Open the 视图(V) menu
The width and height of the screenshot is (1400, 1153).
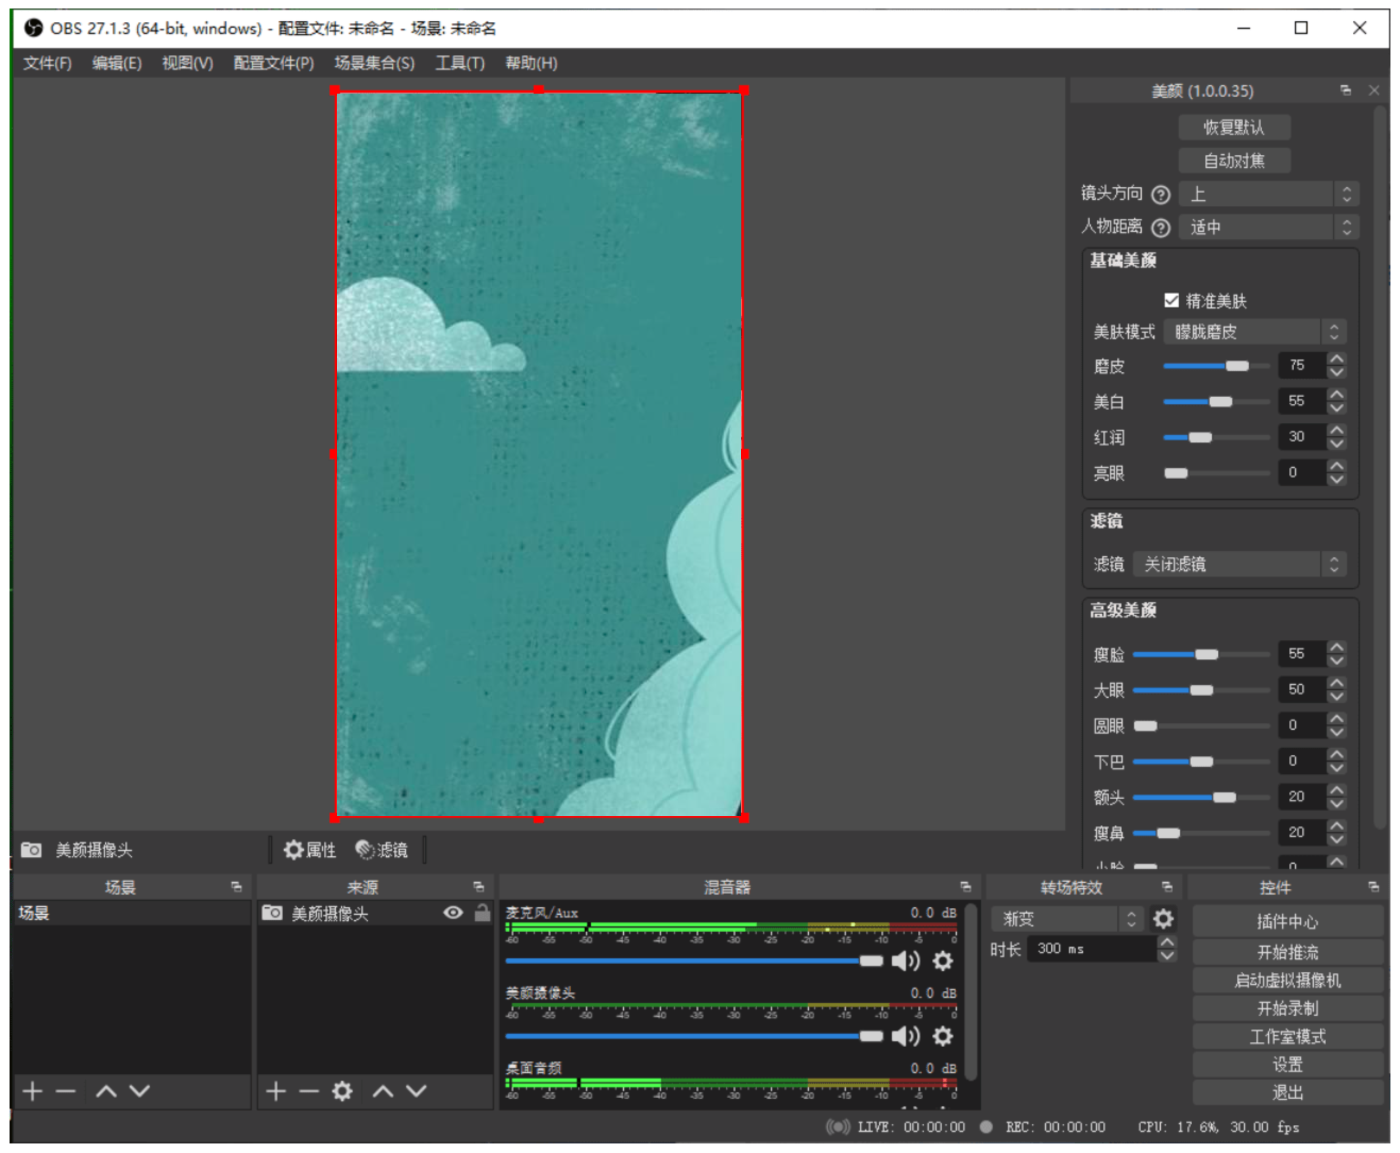point(188,63)
